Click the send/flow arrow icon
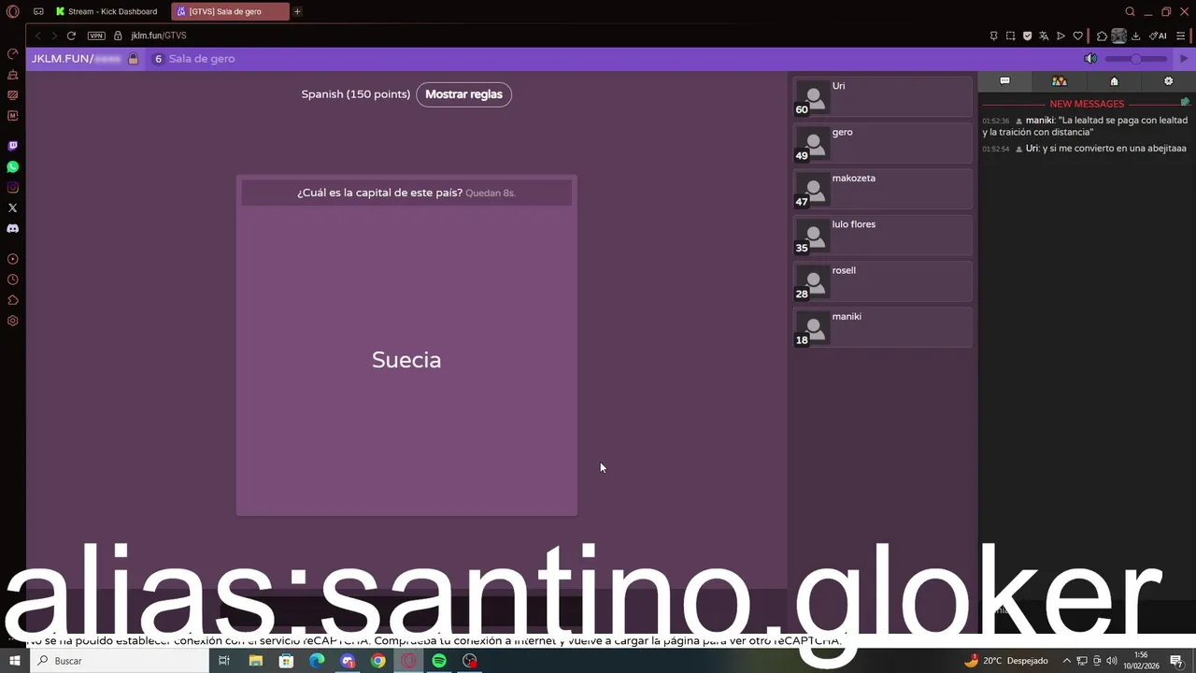1196x673 pixels. click(x=1061, y=36)
